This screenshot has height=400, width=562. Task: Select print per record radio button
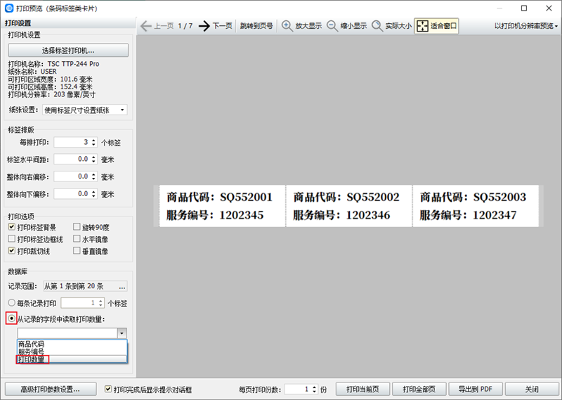11,304
